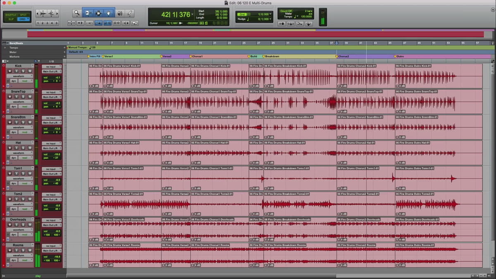Activate the Selector waveform tool

[x=98, y=13]
